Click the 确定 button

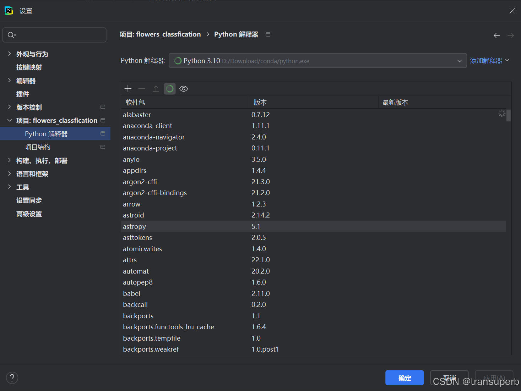(x=405, y=378)
